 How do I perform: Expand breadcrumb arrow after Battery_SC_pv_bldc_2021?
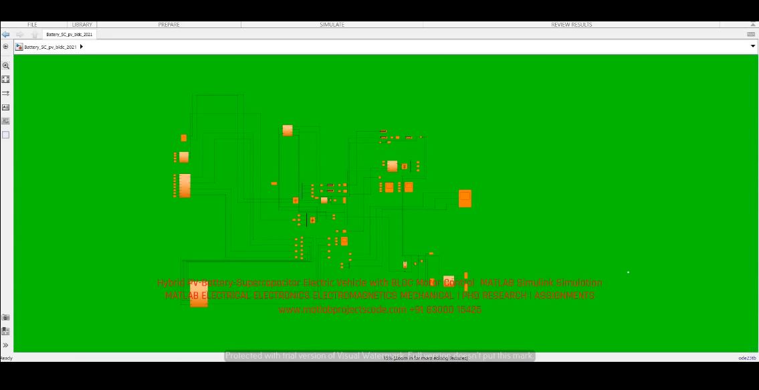pyautogui.click(x=82, y=47)
